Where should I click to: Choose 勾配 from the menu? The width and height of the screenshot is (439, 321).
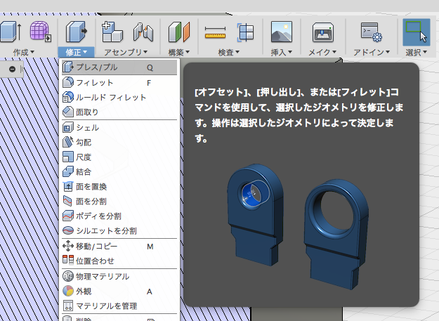coord(119,142)
